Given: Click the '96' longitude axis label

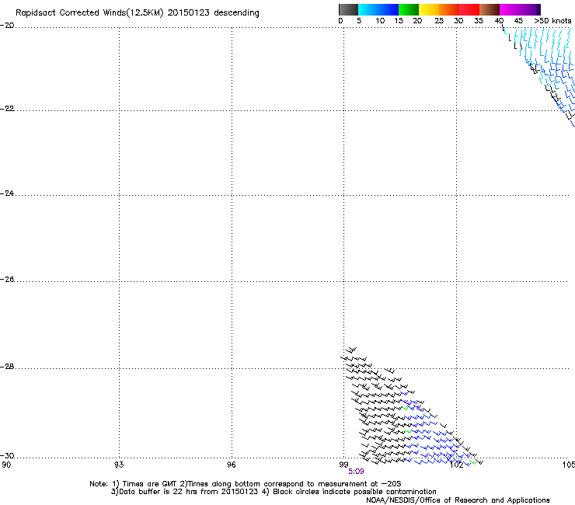Looking at the screenshot, I should (232, 465).
